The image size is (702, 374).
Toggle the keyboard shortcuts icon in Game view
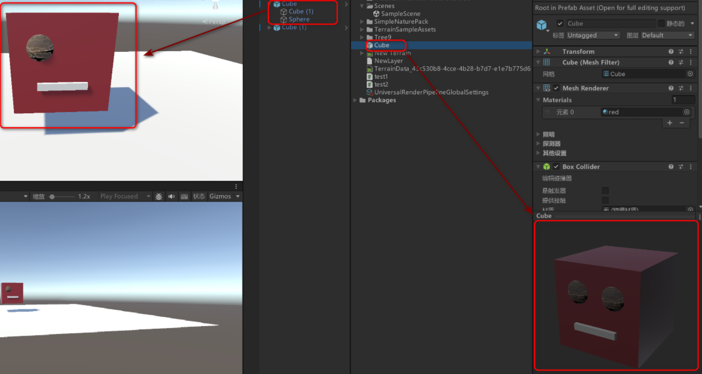[184, 196]
